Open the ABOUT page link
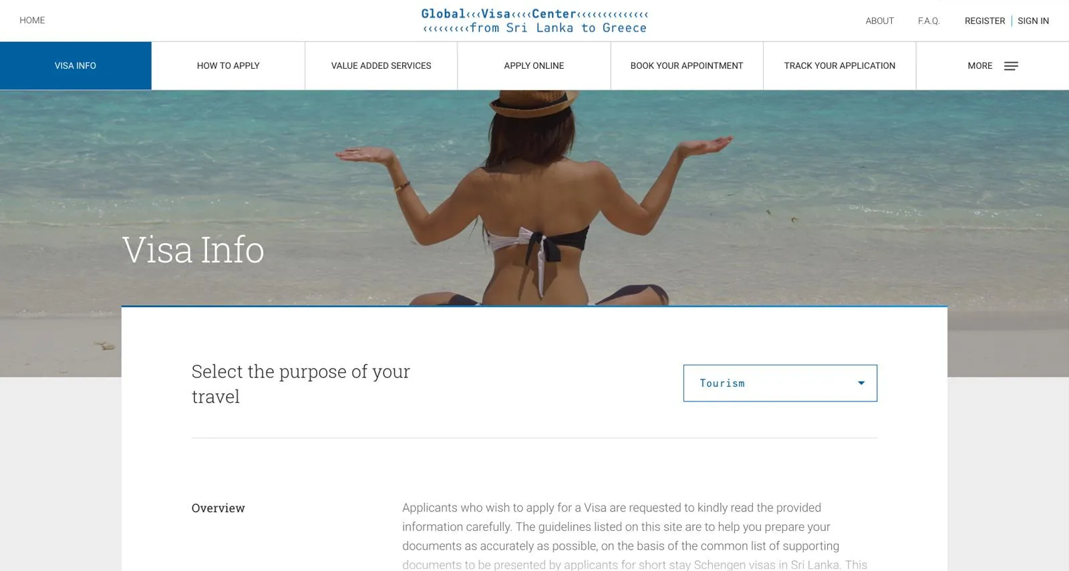Screen dimensions: 1069x571 click(879, 21)
